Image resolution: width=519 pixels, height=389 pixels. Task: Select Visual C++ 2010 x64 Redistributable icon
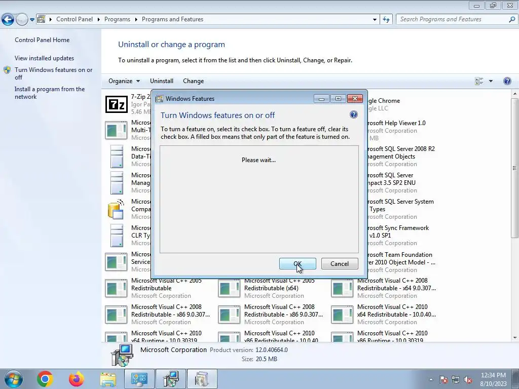point(342,315)
